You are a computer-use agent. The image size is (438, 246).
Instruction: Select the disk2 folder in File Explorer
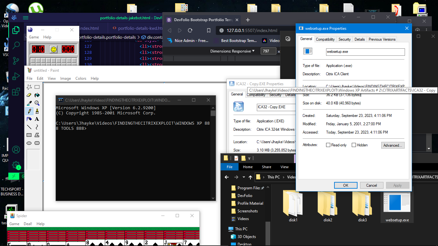(328, 206)
